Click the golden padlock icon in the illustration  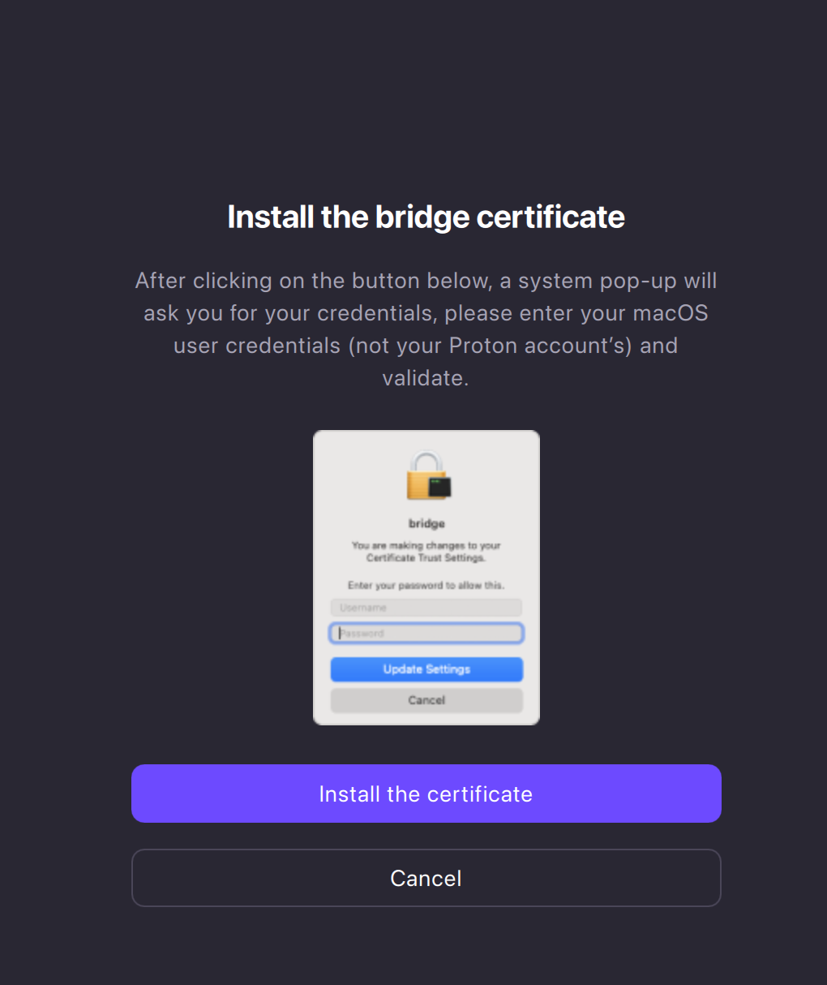pyautogui.click(x=428, y=476)
